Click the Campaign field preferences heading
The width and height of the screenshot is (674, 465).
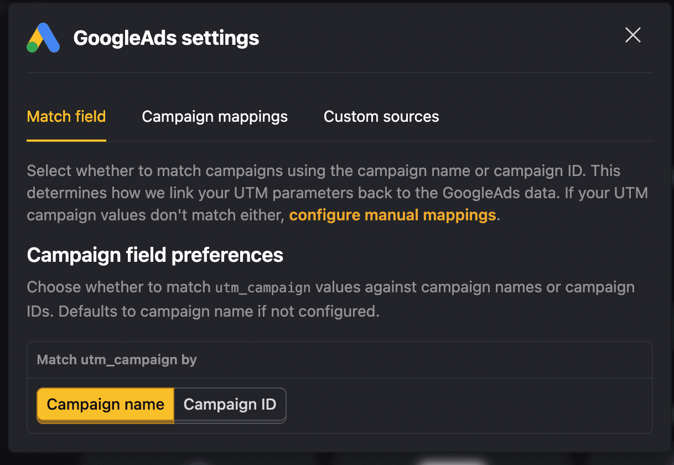(x=154, y=255)
